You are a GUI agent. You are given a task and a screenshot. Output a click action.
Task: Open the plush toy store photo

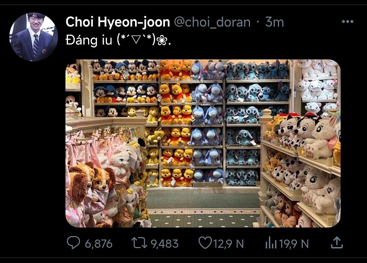click(203, 143)
